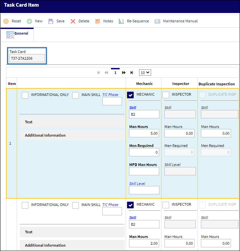Click the Notes sticky icon
Image resolution: width=240 pixels, height=251 pixels.
[98, 21]
